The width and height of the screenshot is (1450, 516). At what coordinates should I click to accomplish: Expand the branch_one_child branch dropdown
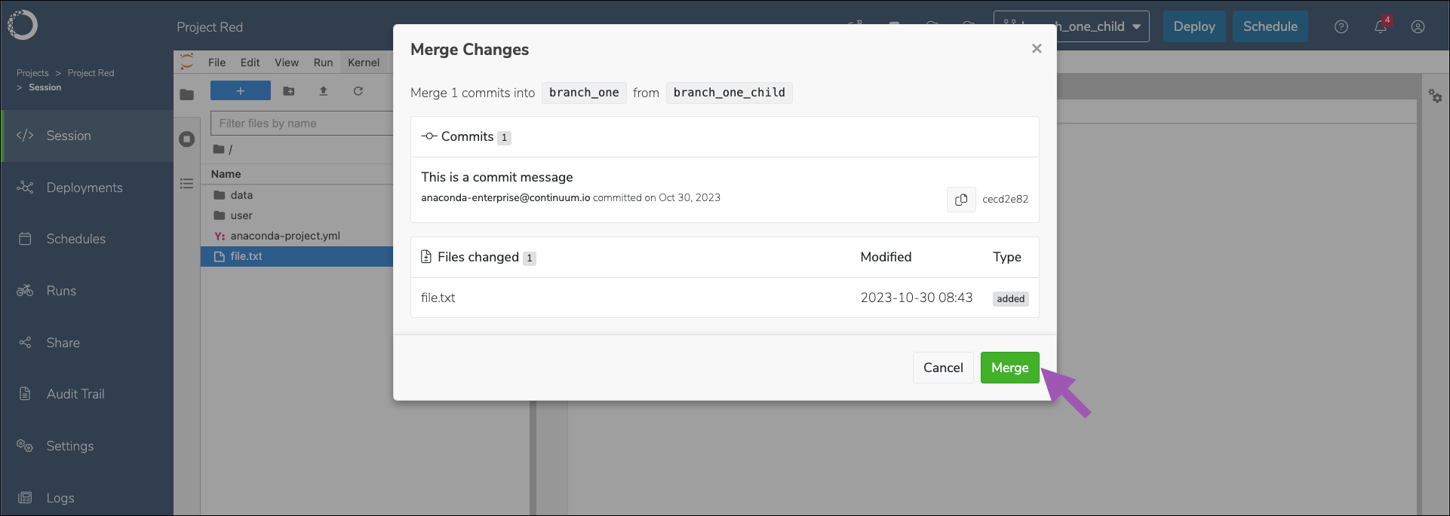[1071, 26]
